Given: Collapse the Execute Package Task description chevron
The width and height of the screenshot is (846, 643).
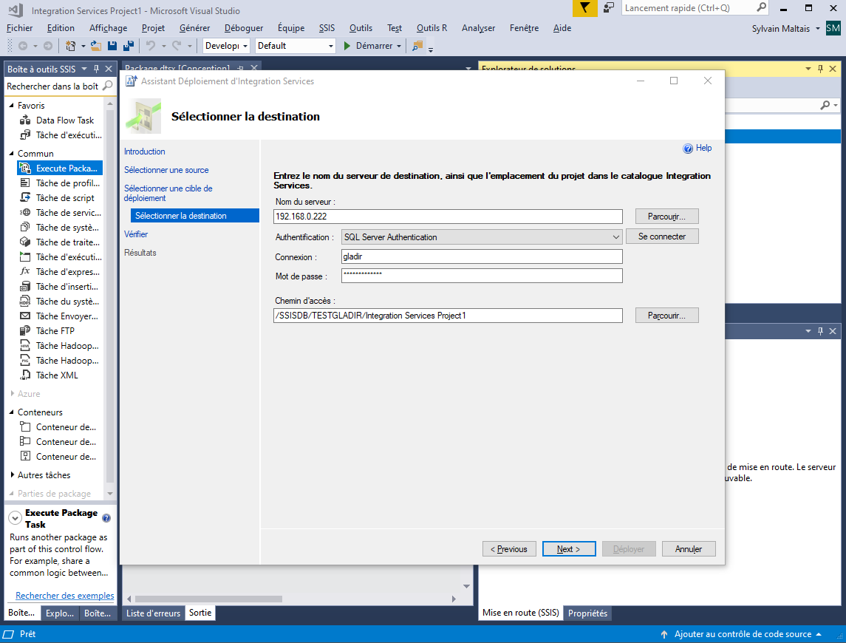Looking at the screenshot, I should (15, 519).
